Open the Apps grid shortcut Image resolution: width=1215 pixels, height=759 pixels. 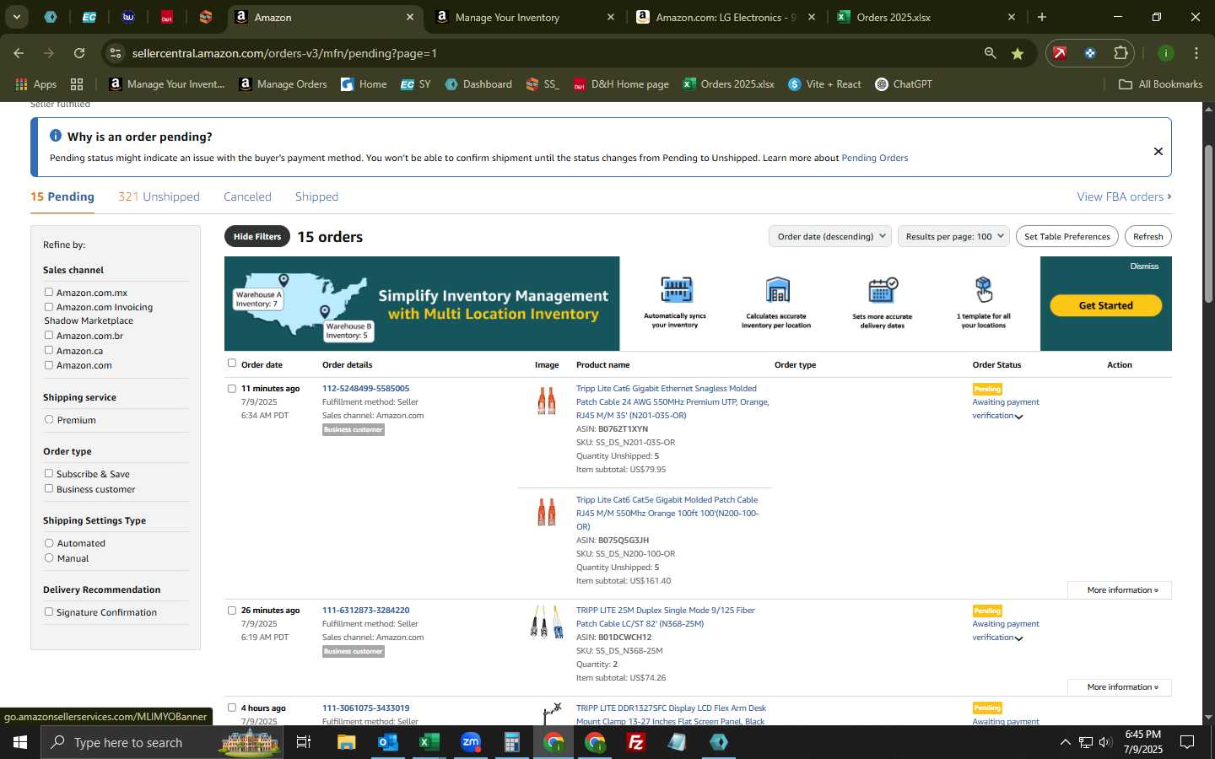click(35, 84)
